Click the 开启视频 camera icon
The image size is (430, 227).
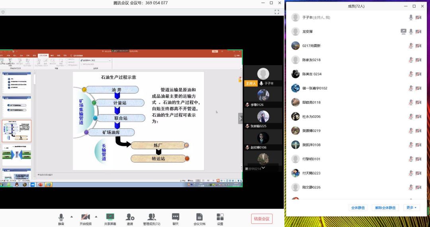pos(85,217)
